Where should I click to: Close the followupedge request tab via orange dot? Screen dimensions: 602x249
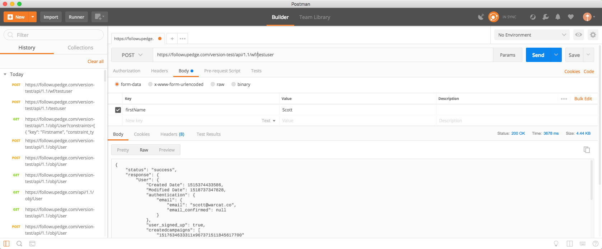(x=160, y=39)
